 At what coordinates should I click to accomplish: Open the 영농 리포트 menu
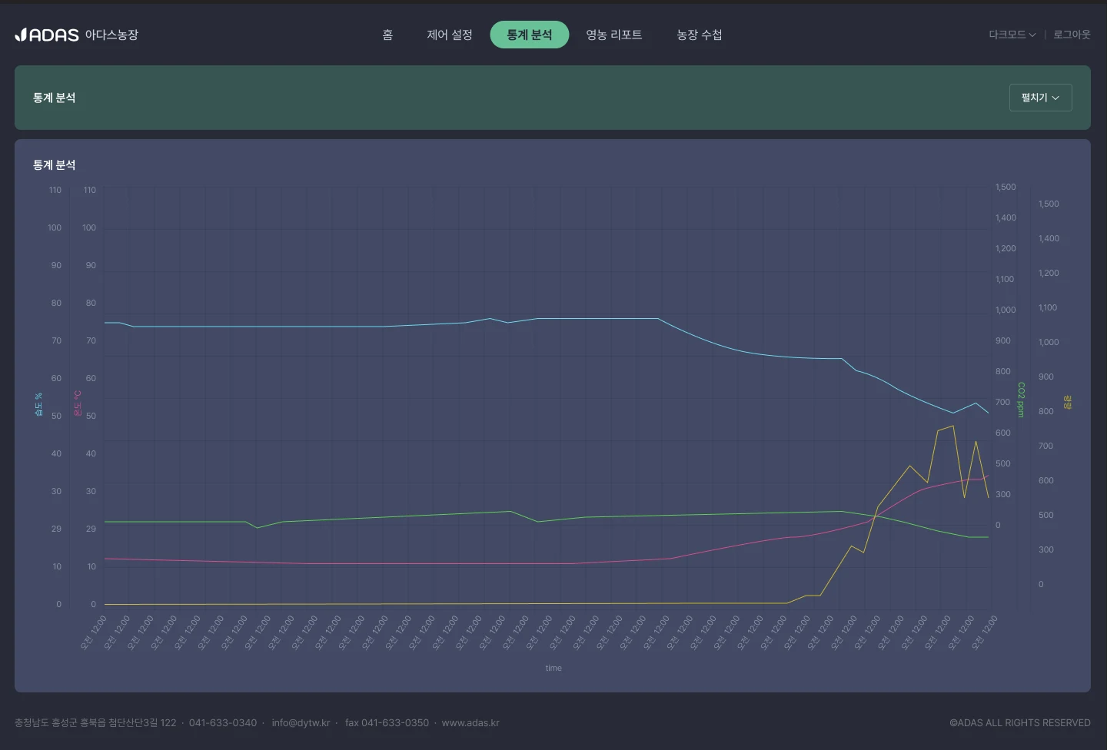(614, 35)
